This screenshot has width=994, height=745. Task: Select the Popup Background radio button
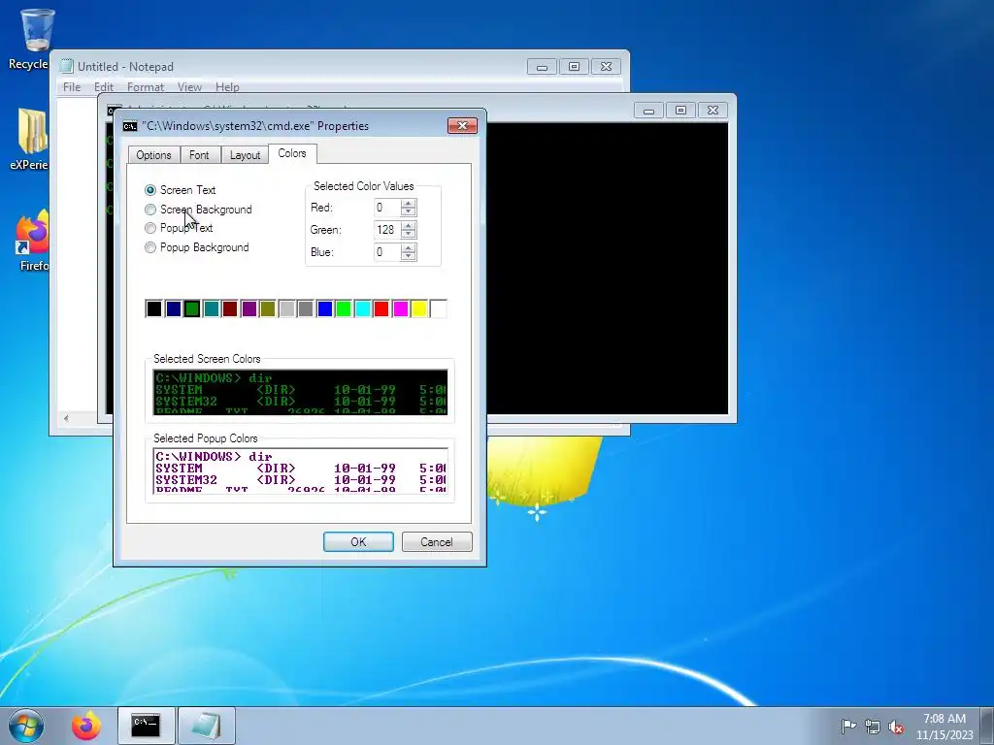150,247
